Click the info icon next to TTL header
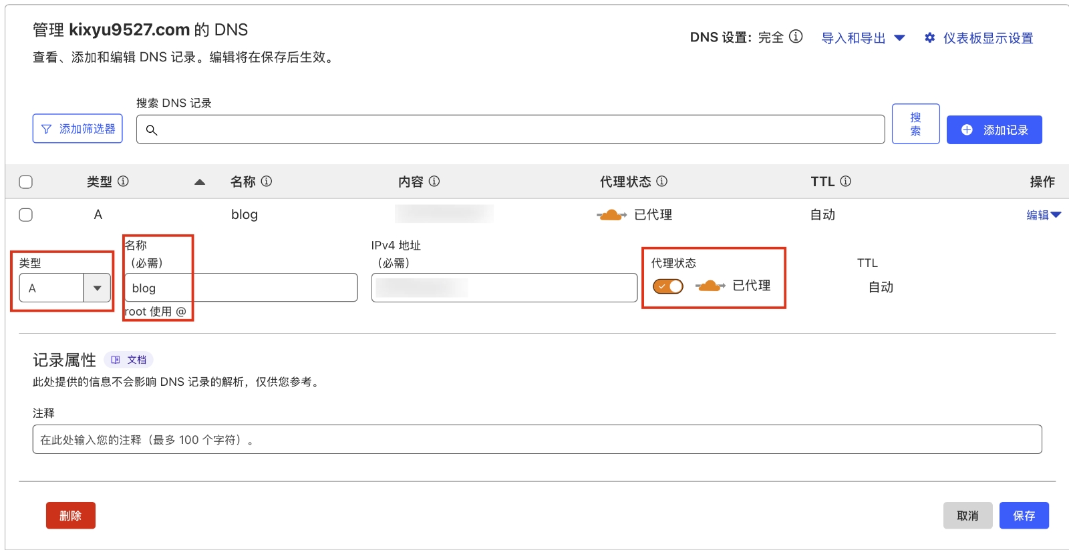1069x550 pixels. pos(845,181)
